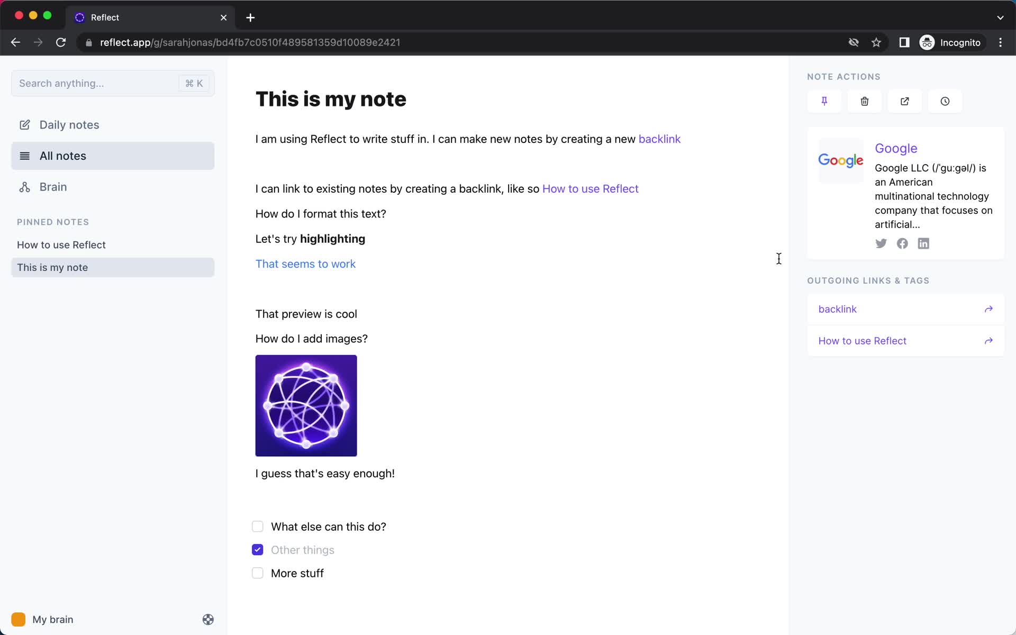Open Twitter icon in Google preview card
The image size is (1016, 635).
tap(881, 243)
